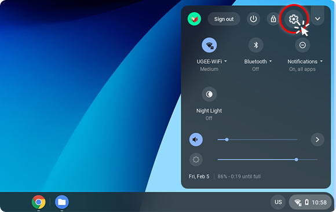Toggle Notifications do-not-disturb icon

pos(302,45)
